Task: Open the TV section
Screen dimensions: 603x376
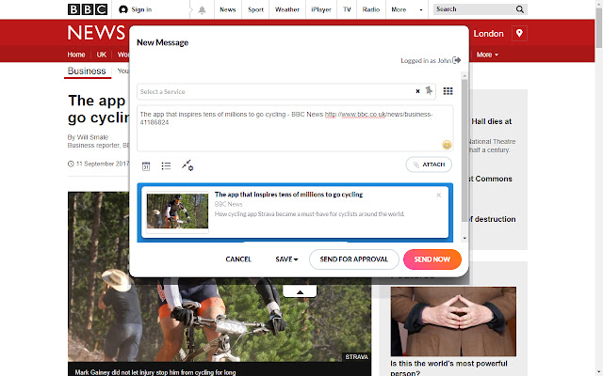Action: tap(347, 9)
